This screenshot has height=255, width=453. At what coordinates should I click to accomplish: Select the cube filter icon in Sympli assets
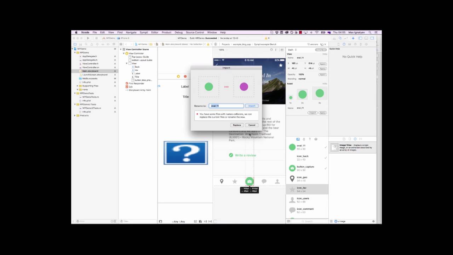[x=316, y=139]
